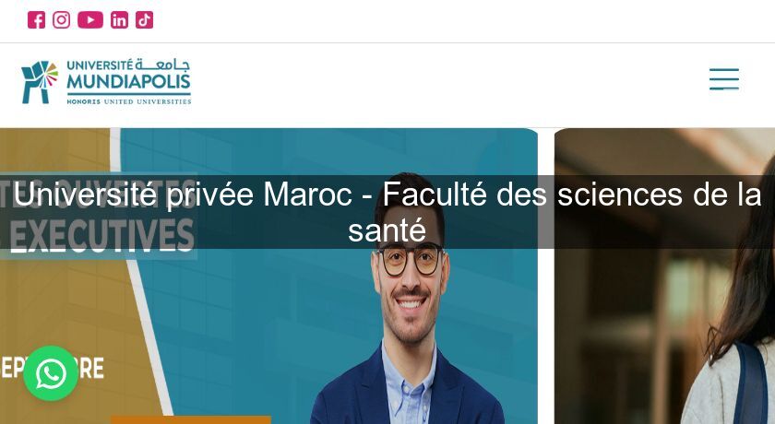Click the 'Université privée Maroc' title overlay
Screen dimensions: 775x424
tap(387, 212)
